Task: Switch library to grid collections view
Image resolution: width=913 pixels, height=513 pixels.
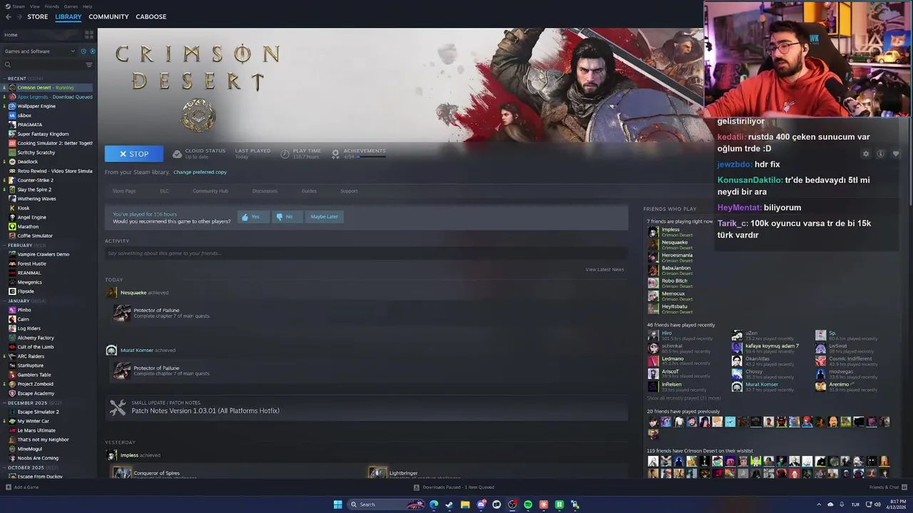Action: (89, 34)
